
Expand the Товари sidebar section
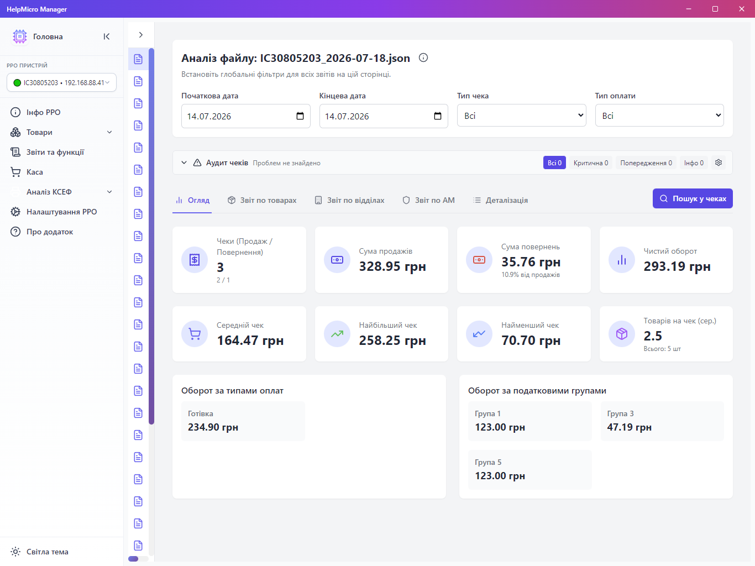(61, 132)
